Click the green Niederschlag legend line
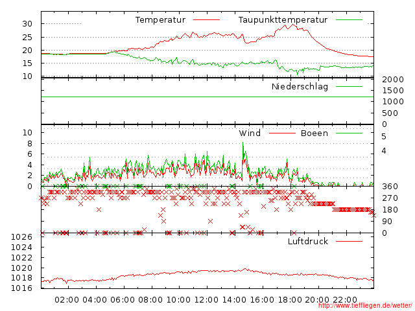The width and height of the screenshot is (415, 311). (x=349, y=86)
